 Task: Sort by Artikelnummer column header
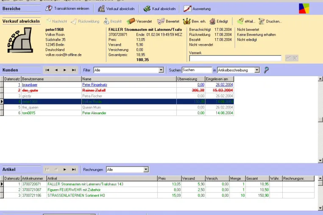point(34,179)
